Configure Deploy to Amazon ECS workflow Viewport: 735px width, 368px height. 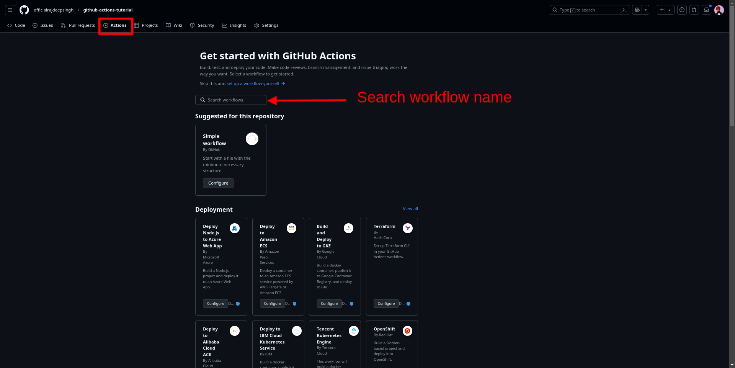[273, 304]
